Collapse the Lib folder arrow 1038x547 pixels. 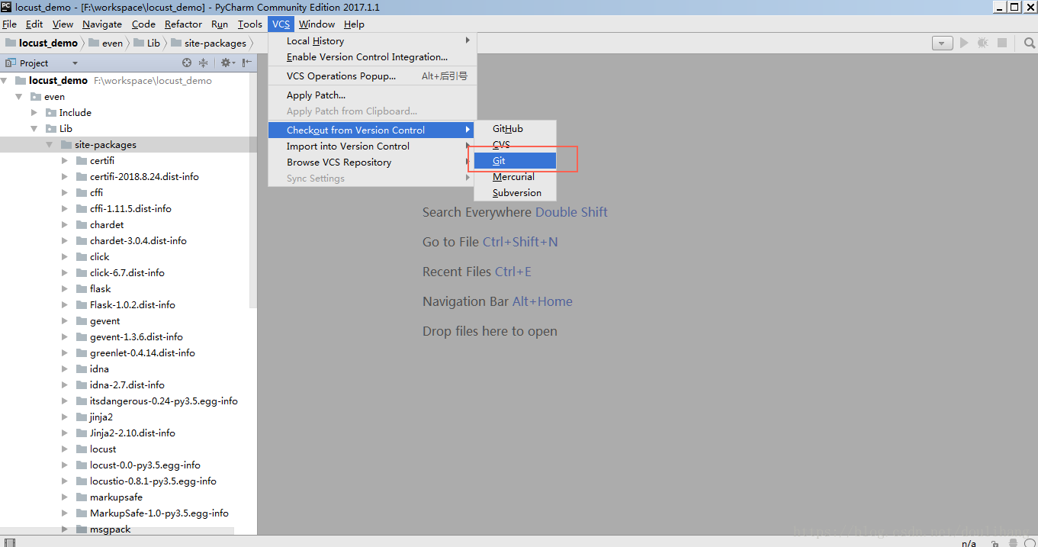[x=34, y=128]
